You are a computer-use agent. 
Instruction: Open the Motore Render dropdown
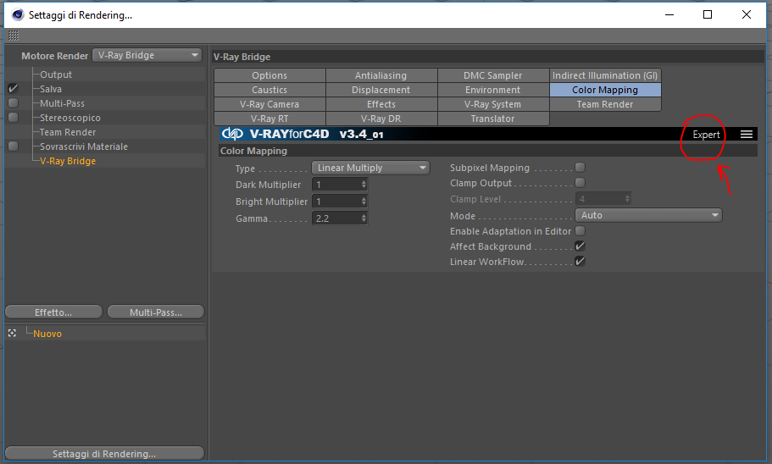147,55
